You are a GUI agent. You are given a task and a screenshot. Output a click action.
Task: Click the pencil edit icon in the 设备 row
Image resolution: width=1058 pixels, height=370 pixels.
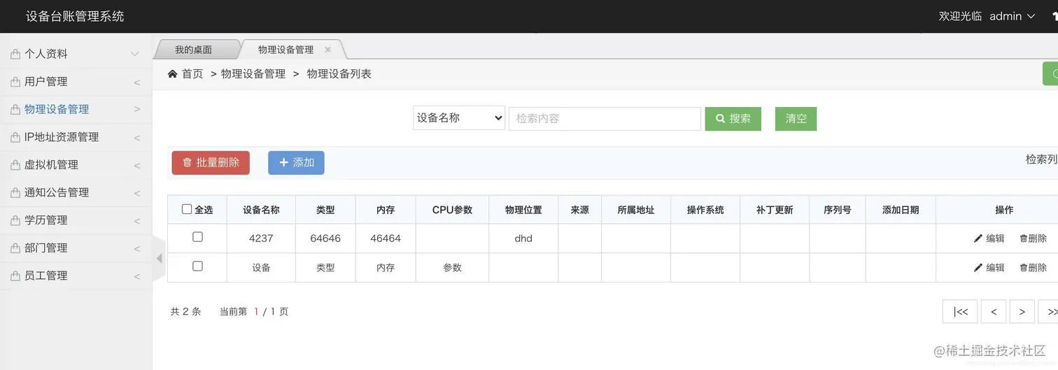coord(978,268)
